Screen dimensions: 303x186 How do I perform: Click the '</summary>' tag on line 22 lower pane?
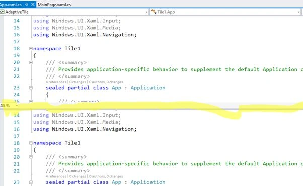pos(74,171)
